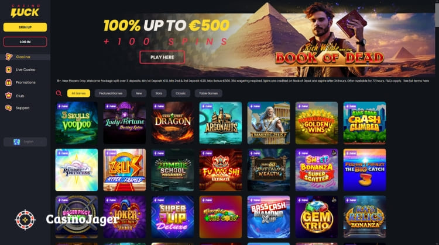439x245 pixels.
Task: Click the Log In button
Action: click(25, 41)
